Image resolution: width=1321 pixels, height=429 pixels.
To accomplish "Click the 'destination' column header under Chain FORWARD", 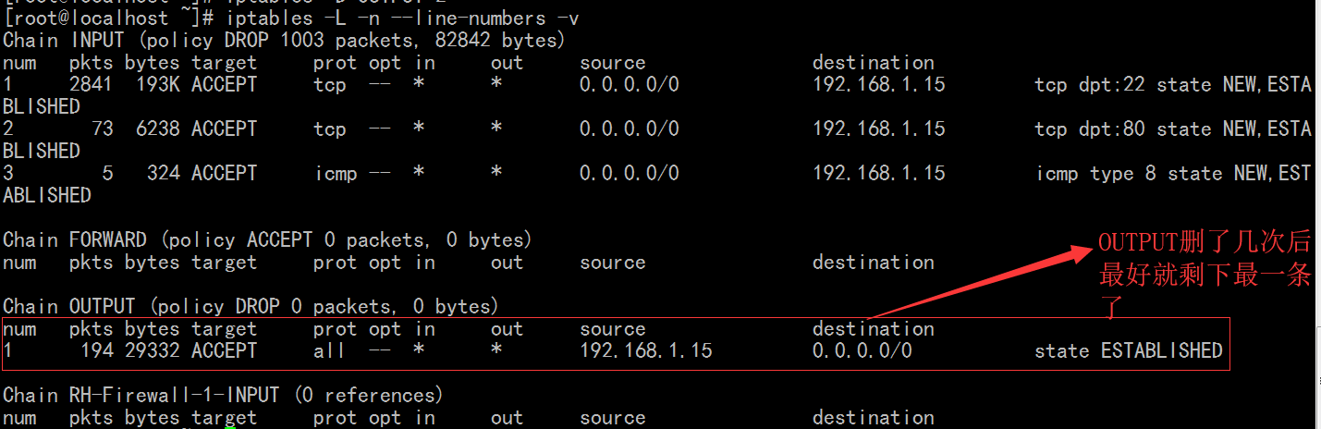I will click(x=874, y=263).
